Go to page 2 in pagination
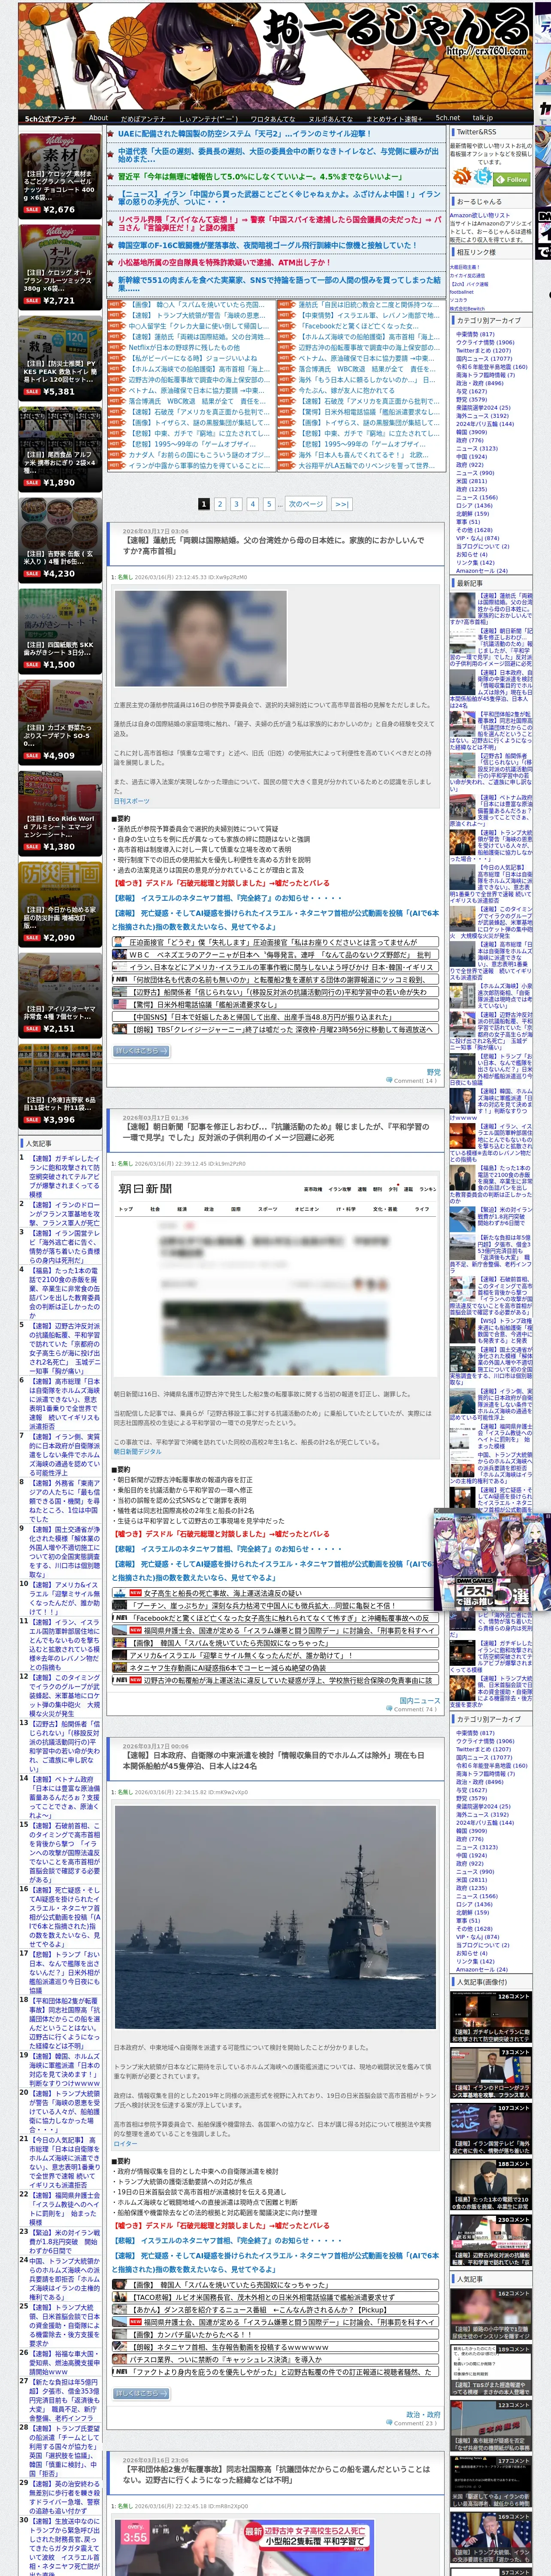Image resolution: width=551 pixels, height=2576 pixels. [x=220, y=504]
